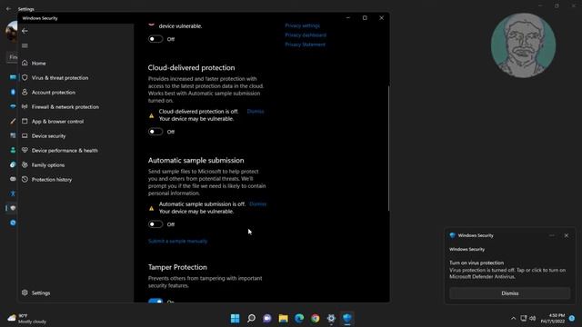Open Privacy Statement link

pos(306,45)
